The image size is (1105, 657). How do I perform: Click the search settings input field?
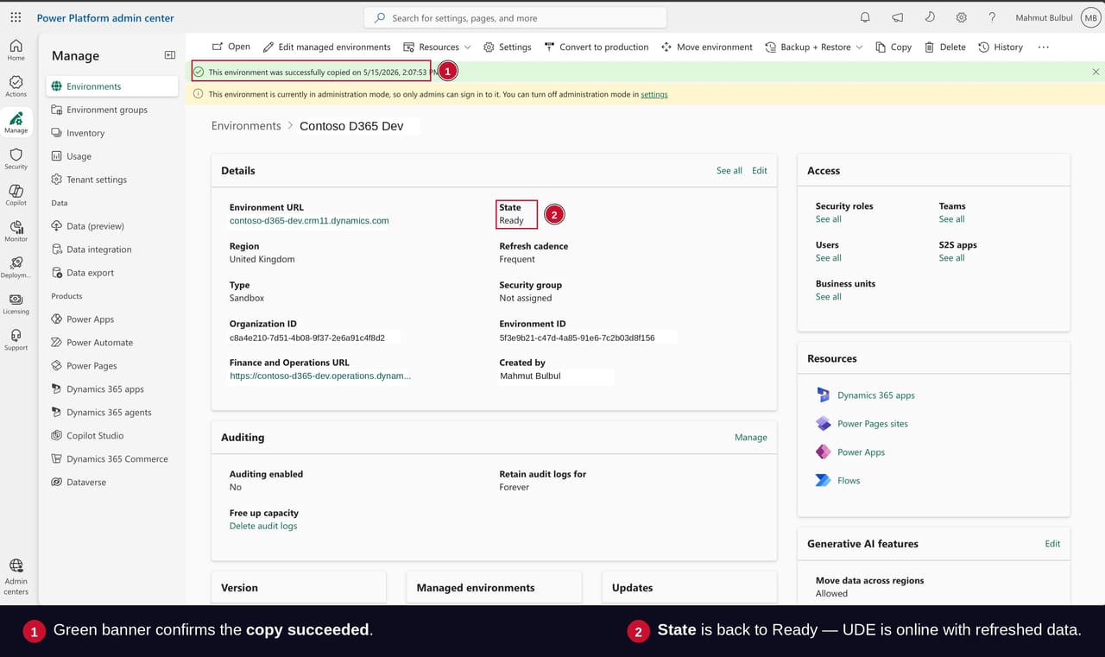click(x=515, y=17)
